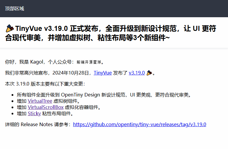Click the text 2024年10月28日
This screenshot has width=228, height=149.
click(71, 73)
